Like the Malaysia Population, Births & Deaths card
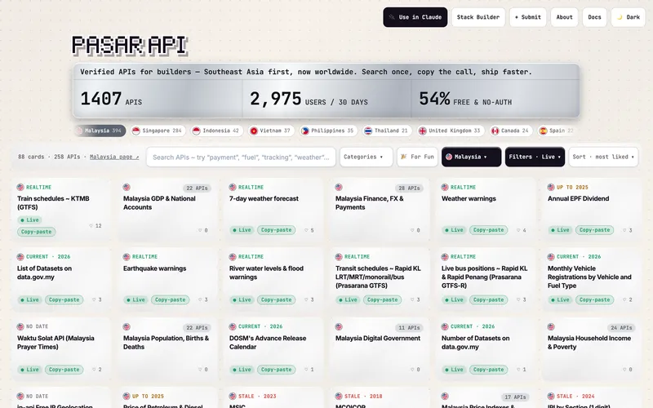 (x=203, y=370)
